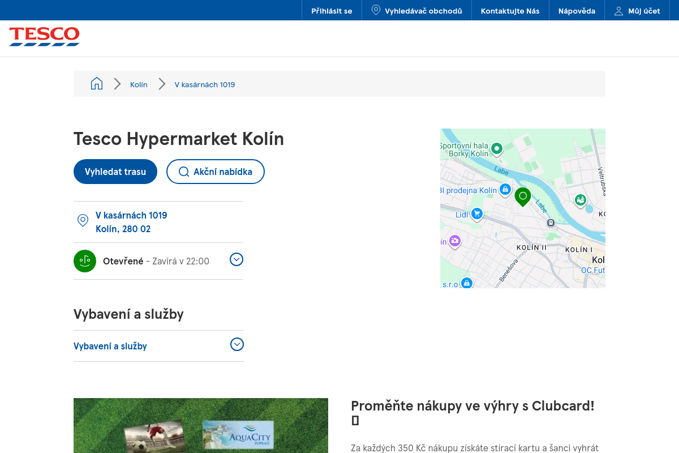This screenshot has height=453, width=679.
Task: Open Vyhledávač obchodů in top bar
Action: point(416,11)
